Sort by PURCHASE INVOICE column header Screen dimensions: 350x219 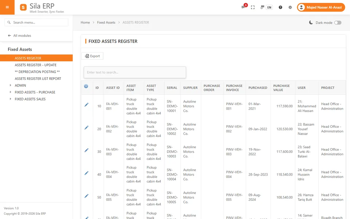tap(234, 88)
